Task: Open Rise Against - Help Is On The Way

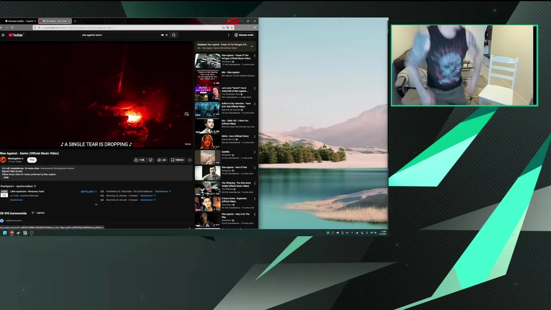Action: [x=207, y=220]
